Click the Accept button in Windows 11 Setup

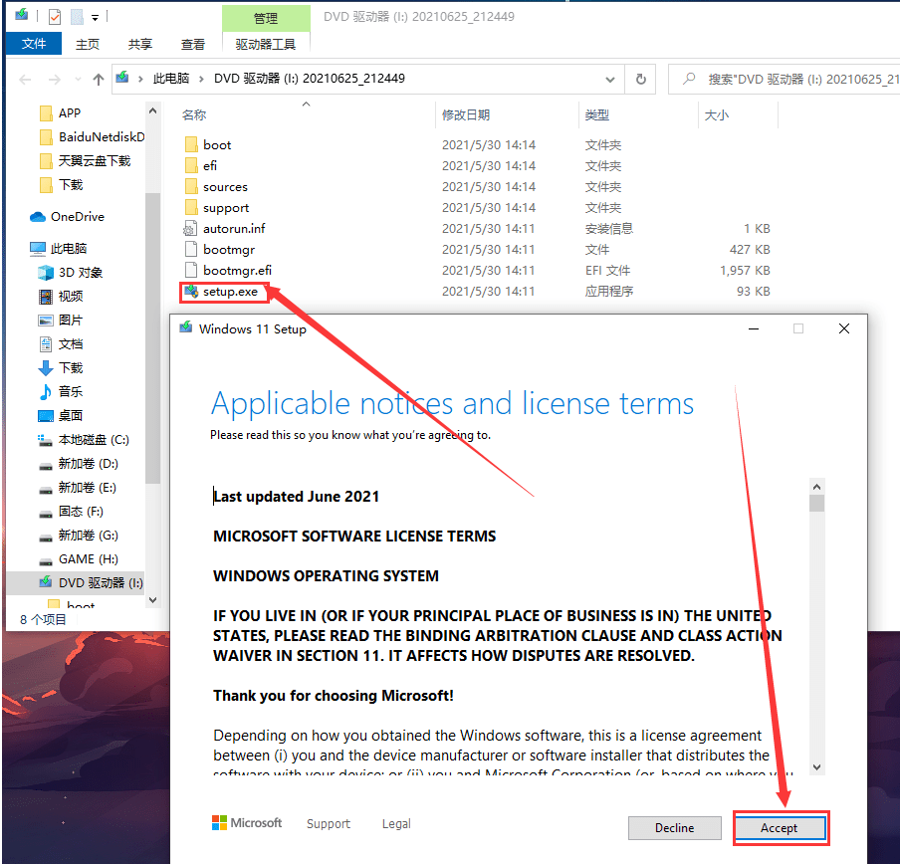(x=781, y=828)
